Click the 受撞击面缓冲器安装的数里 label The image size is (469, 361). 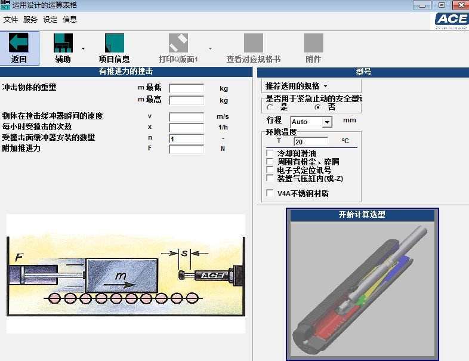48,137
